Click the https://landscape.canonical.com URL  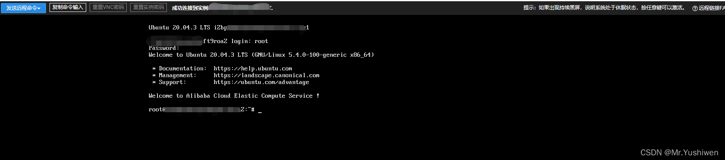click(266, 75)
